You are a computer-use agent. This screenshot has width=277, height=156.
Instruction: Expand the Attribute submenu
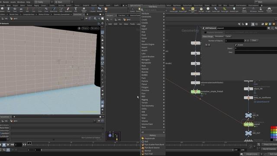click(153, 13)
